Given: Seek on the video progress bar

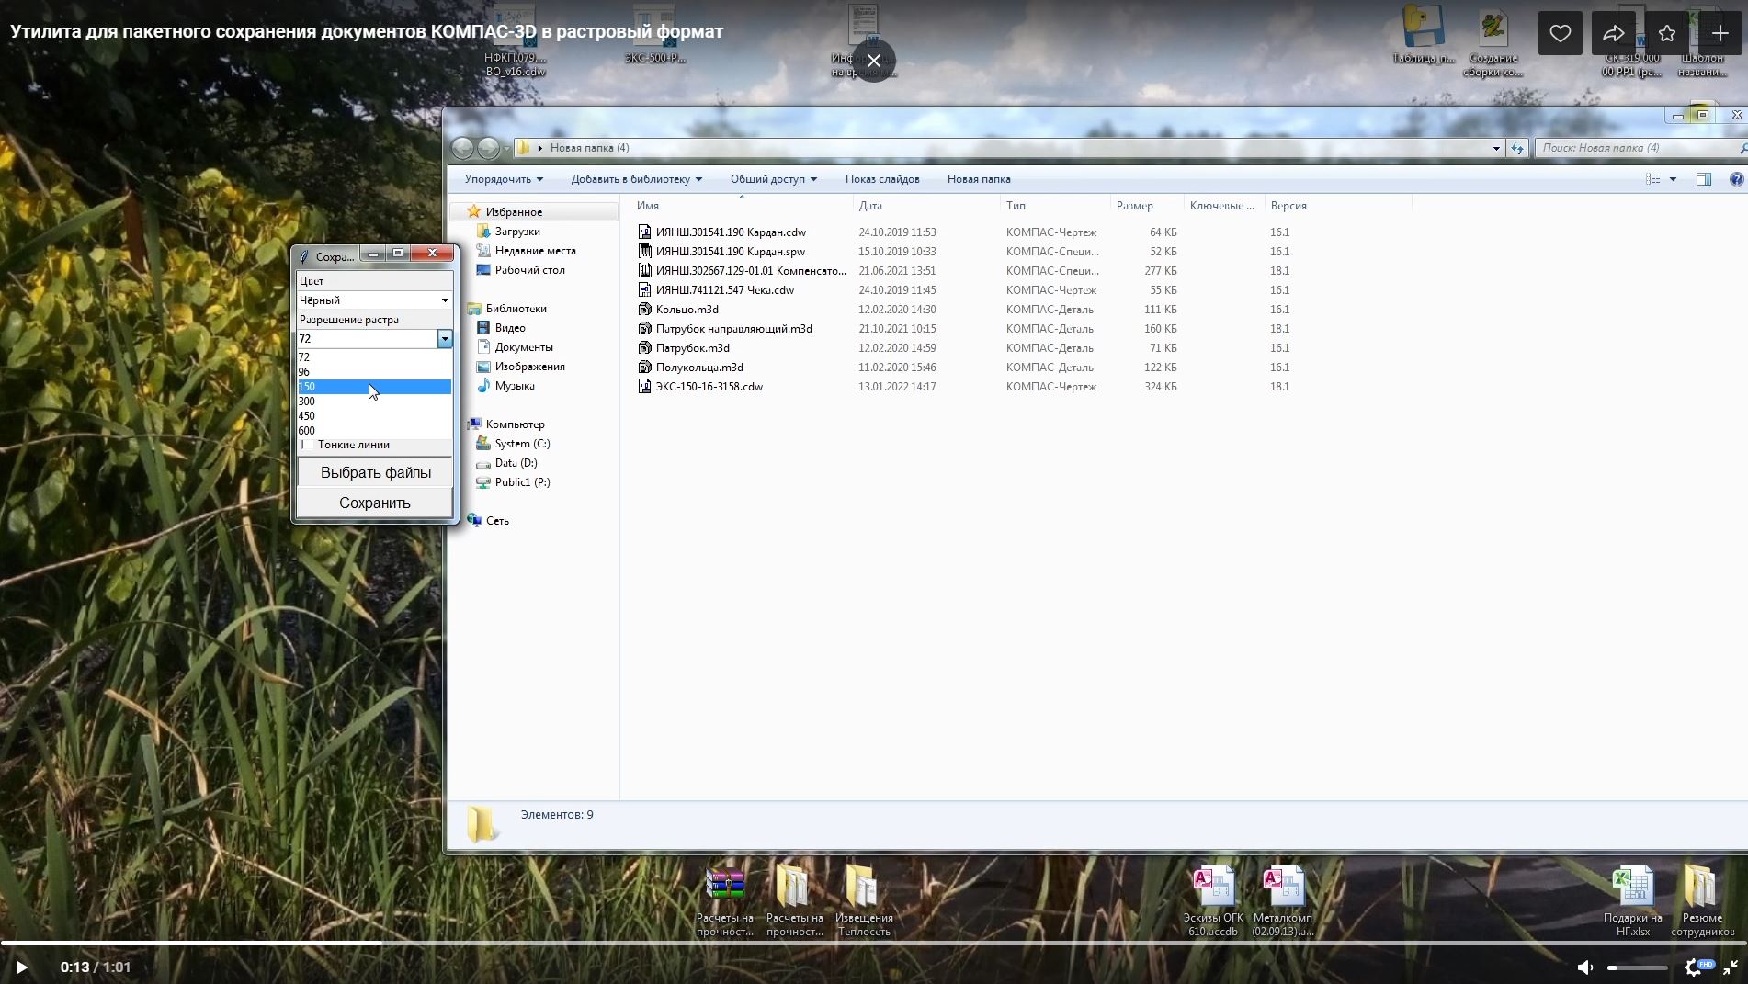Looking at the screenshot, I should click(x=874, y=943).
